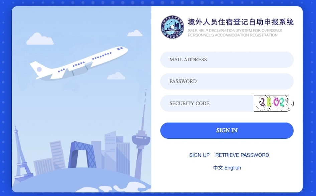Refresh the captcha image showing 2B02
The width and height of the screenshot is (316, 196).
[x=274, y=103]
